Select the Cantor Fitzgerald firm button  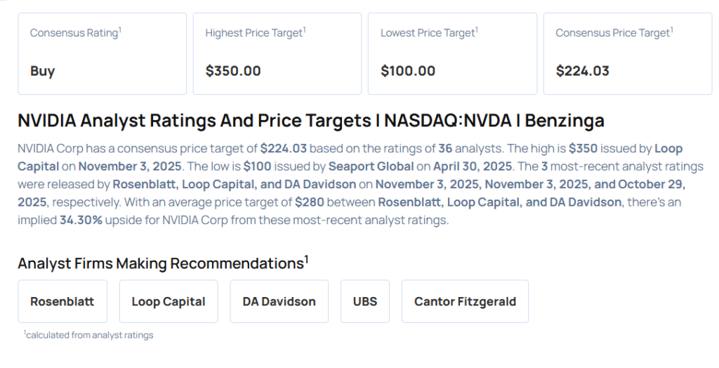465,301
